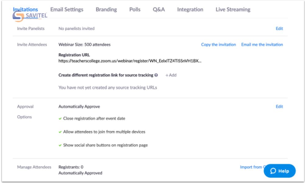This screenshot has width=305, height=183.
Task: Click Email me the invitation link
Action: (262, 45)
